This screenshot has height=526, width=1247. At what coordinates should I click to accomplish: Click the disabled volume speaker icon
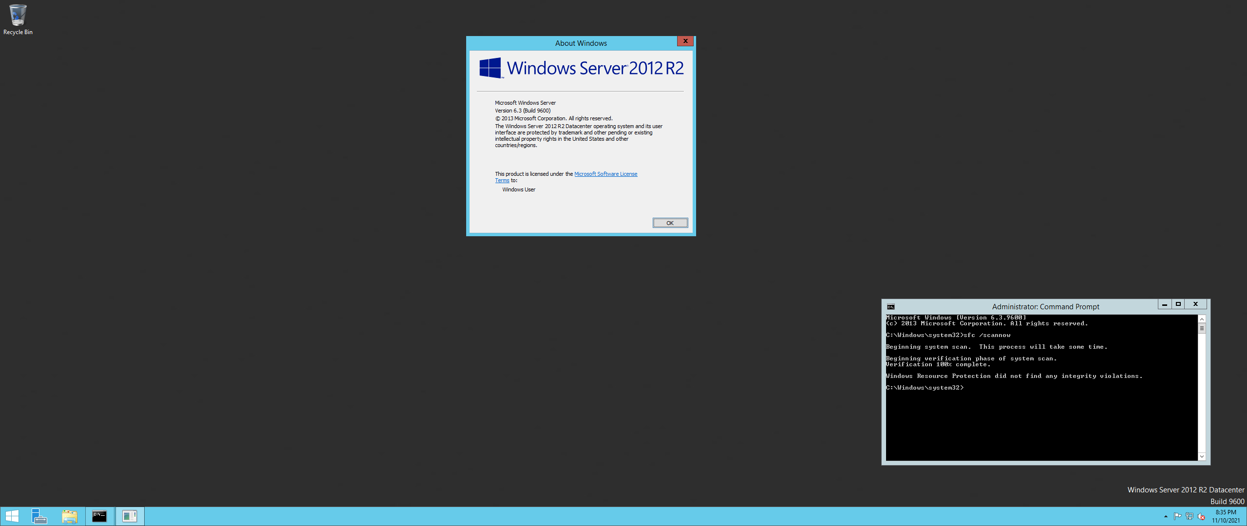point(1201,516)
